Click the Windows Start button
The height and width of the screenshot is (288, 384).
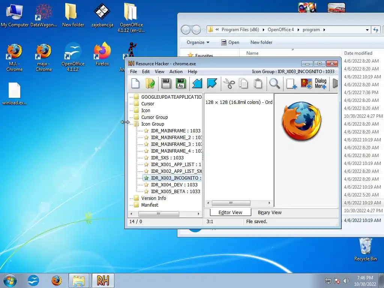tap(10, 280)
